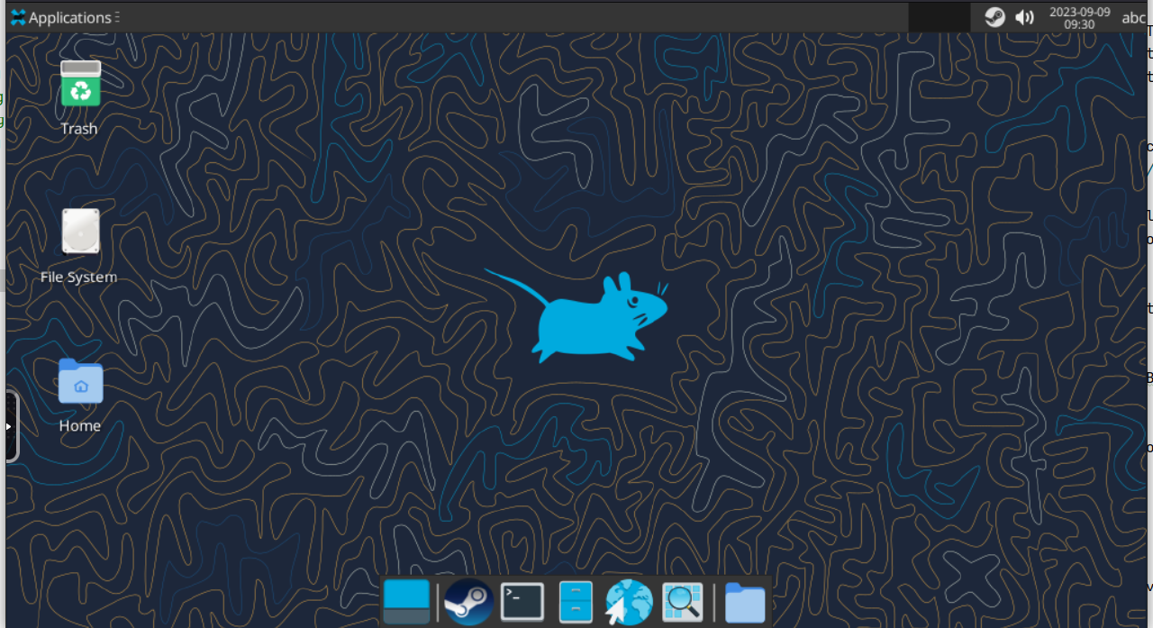Image resolution: width=1153 pixels, height=628 pixels.
Task: Open the Applications menu
Action: 61,17
